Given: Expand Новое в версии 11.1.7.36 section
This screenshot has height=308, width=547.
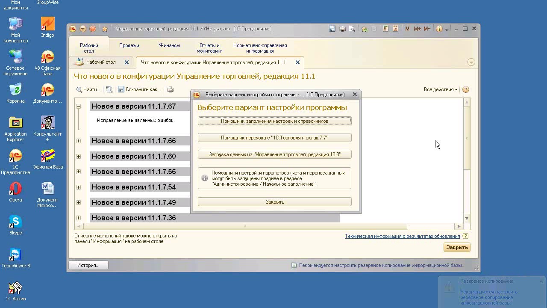Looking at the screenshot, I should 78,218.
